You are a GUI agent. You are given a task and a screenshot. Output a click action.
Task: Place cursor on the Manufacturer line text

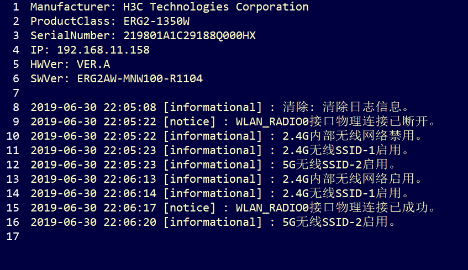pyautogui.click(x=169, y=7)
